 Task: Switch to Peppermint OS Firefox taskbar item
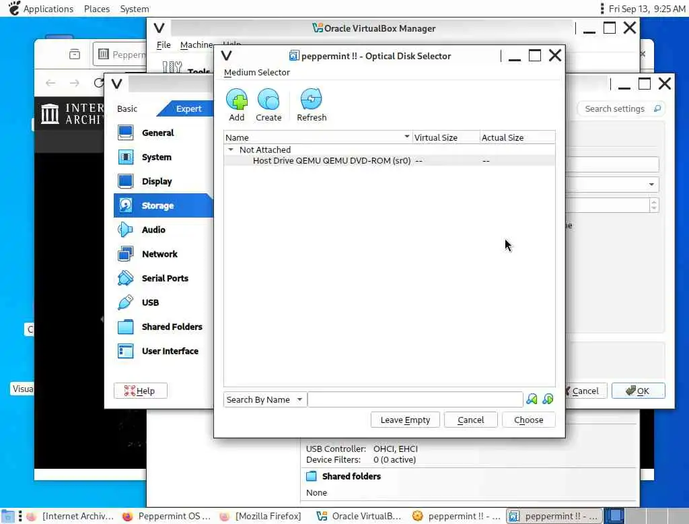coord(167,516)
